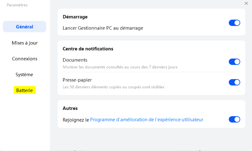Click the Documents setting label

(x=75, y=60)
